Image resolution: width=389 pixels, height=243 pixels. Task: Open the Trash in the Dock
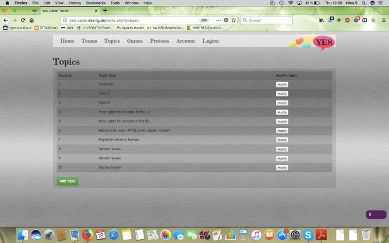[366, 235]
